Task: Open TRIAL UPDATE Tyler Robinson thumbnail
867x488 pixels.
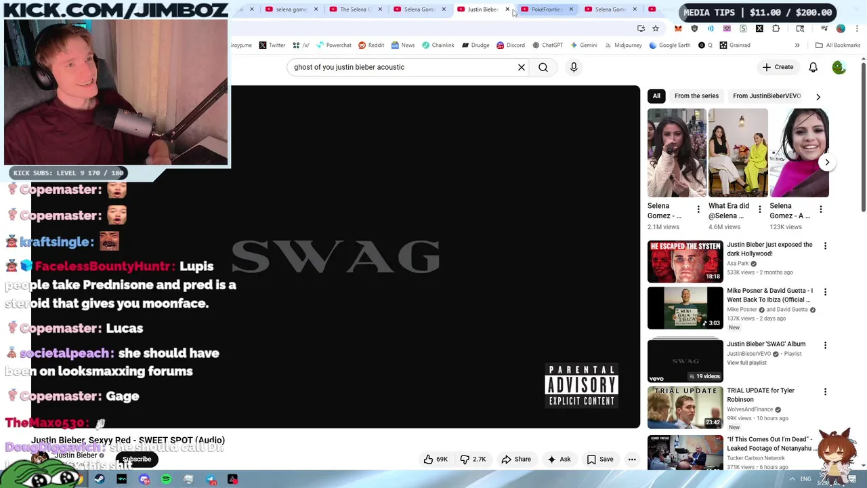Action: (x=685, y=407)
